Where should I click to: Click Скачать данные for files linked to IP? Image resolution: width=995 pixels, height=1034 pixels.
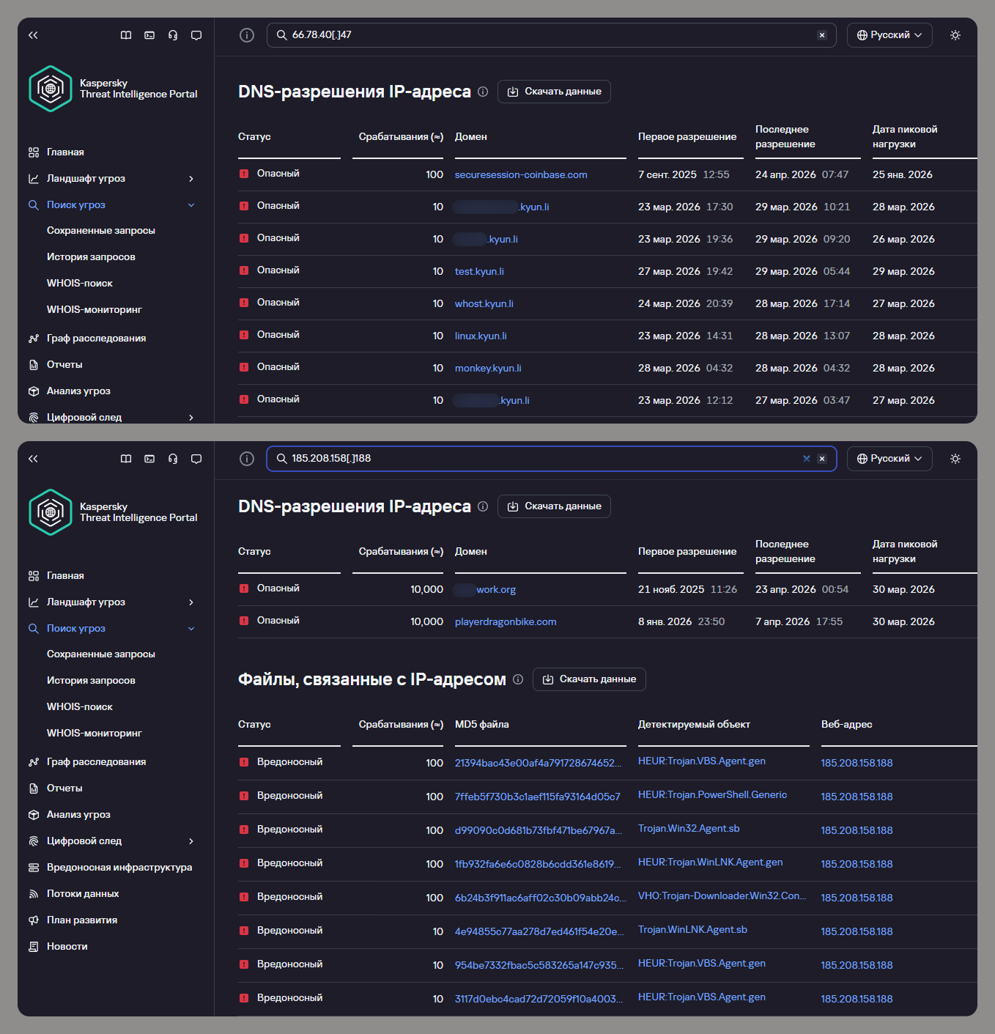click(589, 679)
